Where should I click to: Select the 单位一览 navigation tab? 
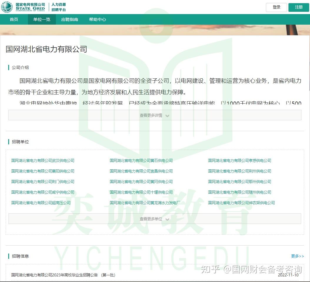coord(42,19)
